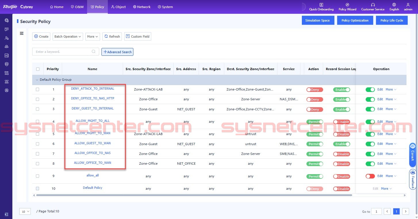Open the ALLOW_OFFICE_TO_NAS policy name link
Viewport: 418px width, 219px height.
[93, 153]
